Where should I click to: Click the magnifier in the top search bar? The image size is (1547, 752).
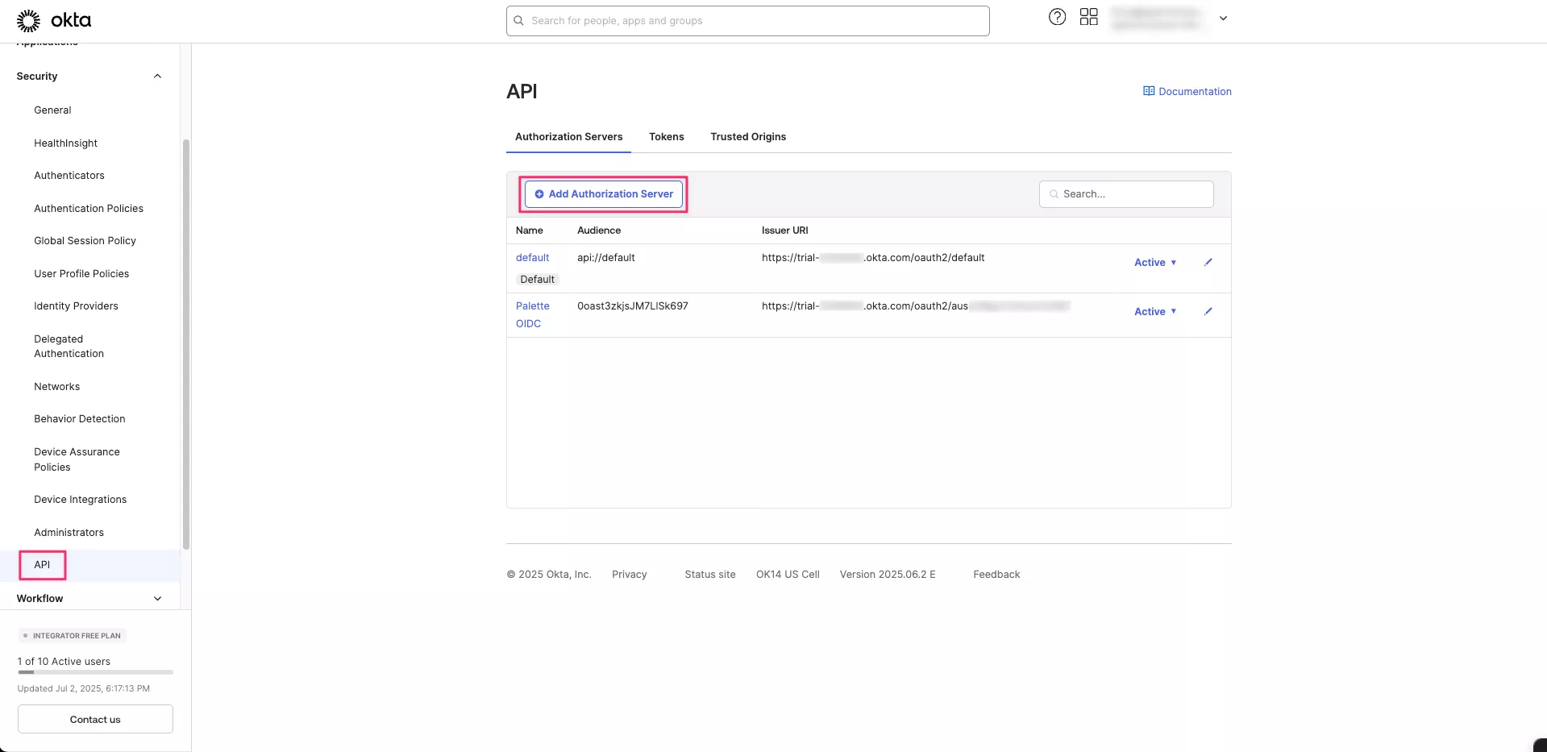pyautogui.click(x=518, y=20)
